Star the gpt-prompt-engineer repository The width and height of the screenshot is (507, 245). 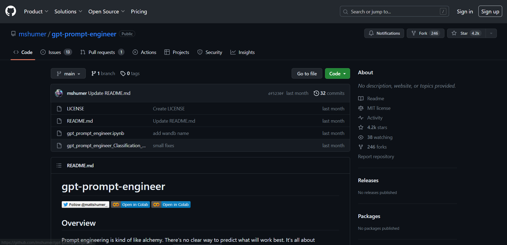(466, 33)
